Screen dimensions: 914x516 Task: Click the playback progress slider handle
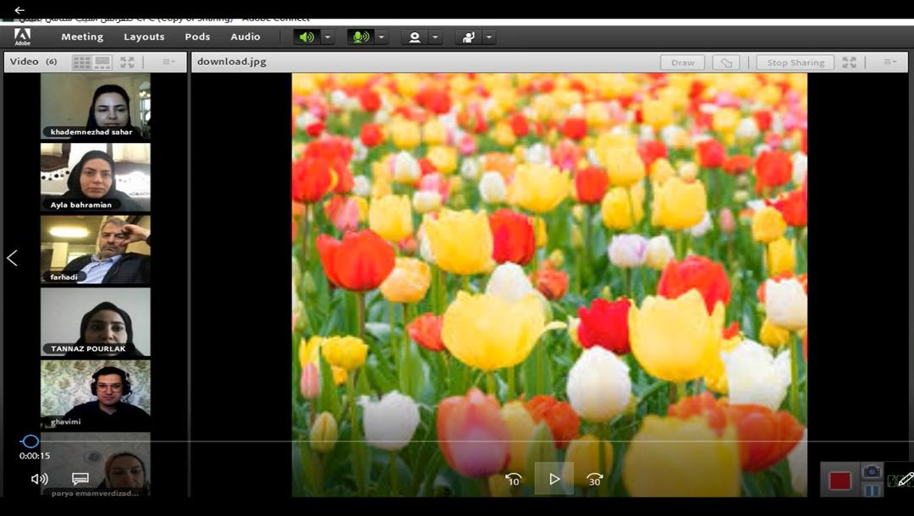(x=30, y=442)
